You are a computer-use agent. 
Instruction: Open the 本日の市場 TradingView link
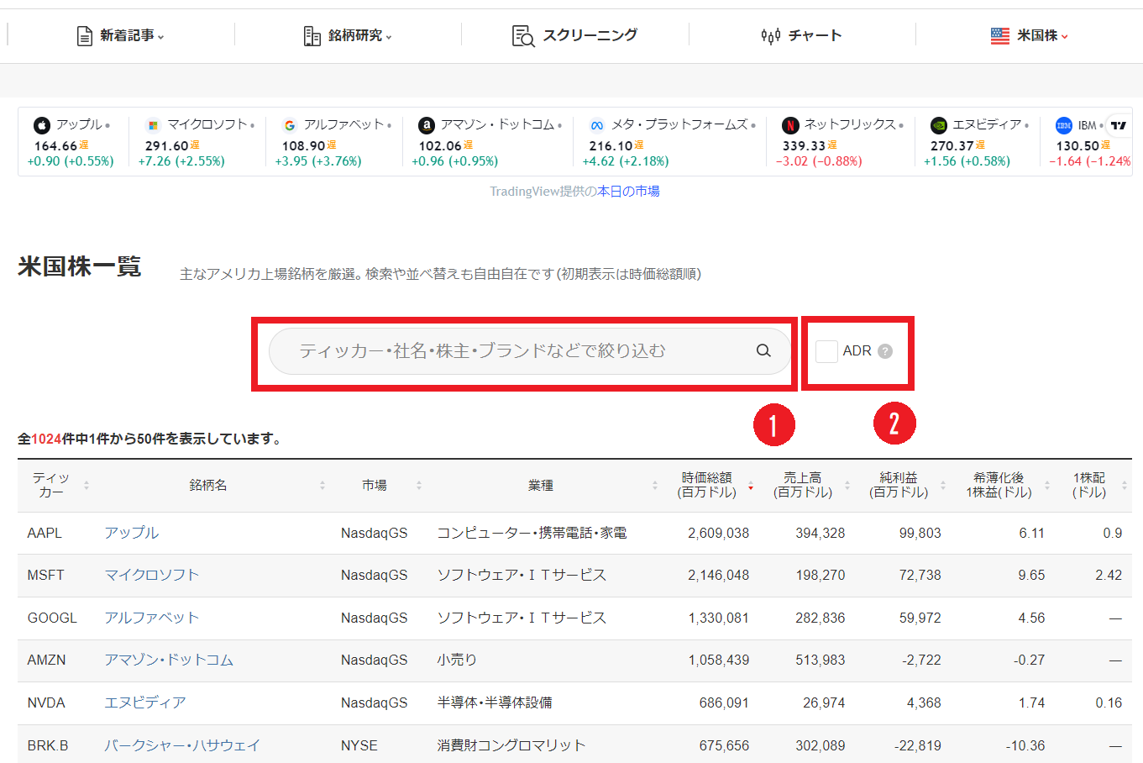coord(628,192)
